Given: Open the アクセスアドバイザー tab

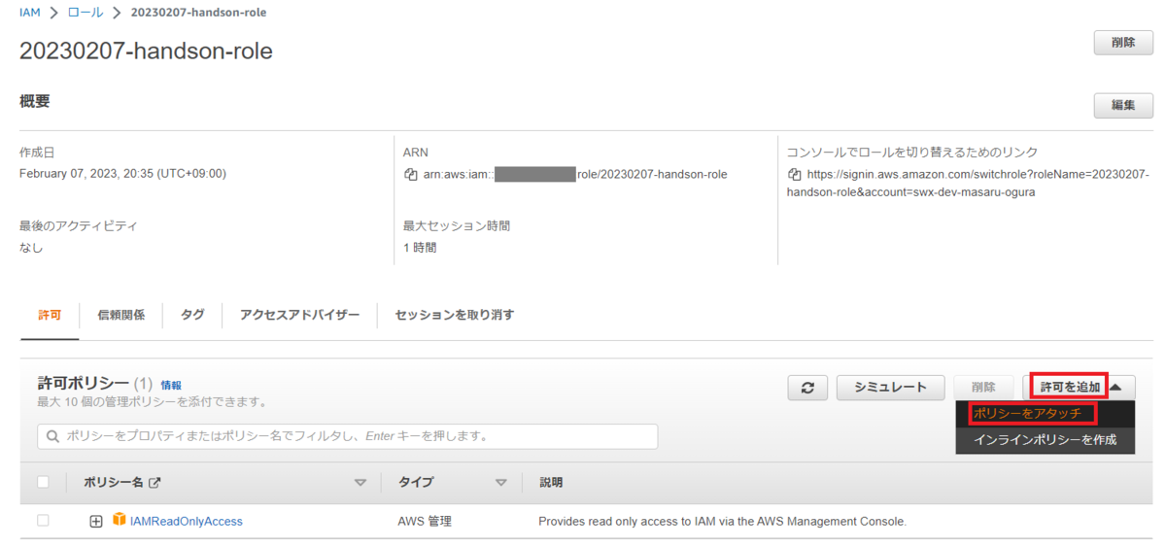Looking at the screenshot, I should [299, 315].
